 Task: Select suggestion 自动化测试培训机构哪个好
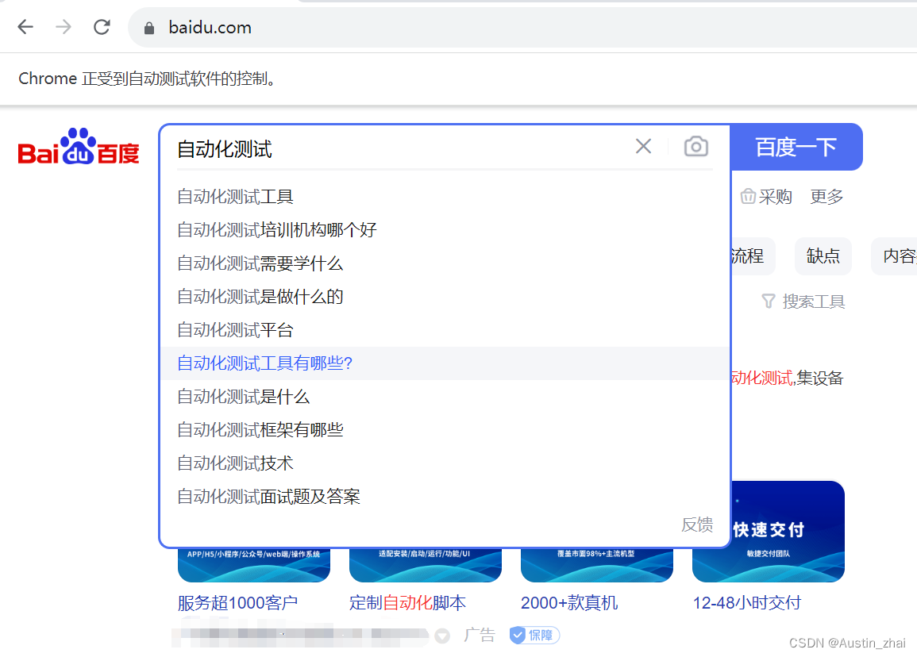click(445, 230)
